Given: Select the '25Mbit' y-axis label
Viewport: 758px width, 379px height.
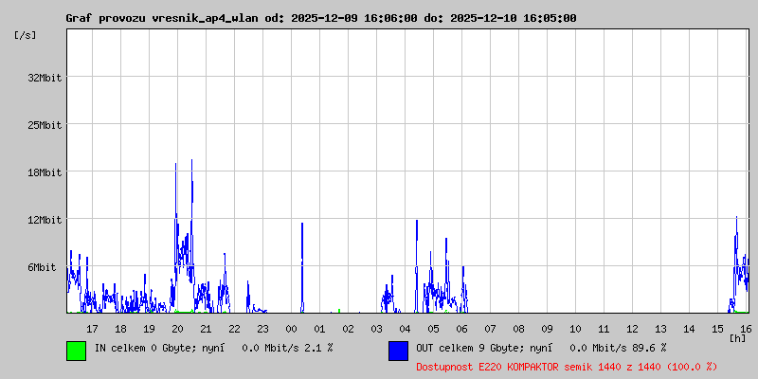Looking at the screenshot, I should 45,125.
